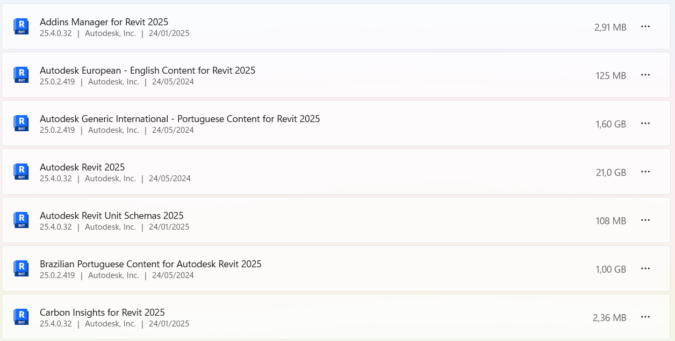The width and height of the screenshot is (675, 341).
Task: Click the Autodesk Revit Unit Schemas 2025 title
Action: pos(112,216)
